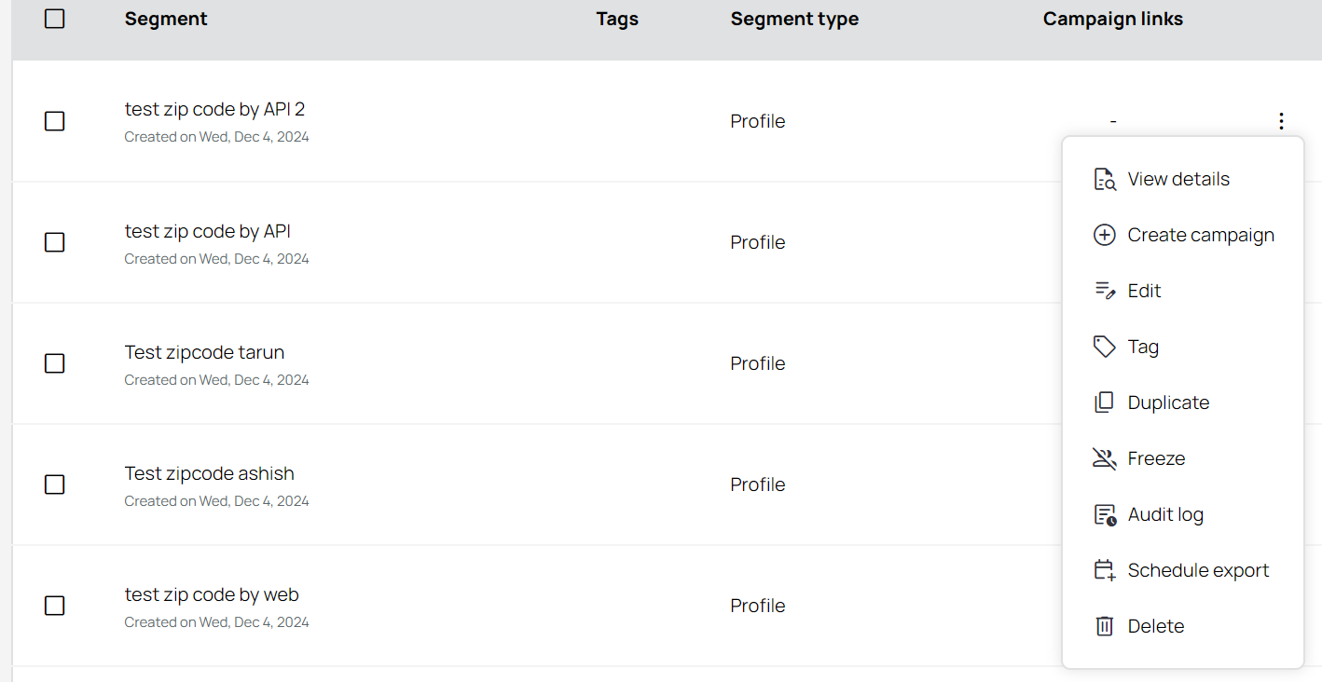Click the Edit pencil icon in menu

[1105, 292]
